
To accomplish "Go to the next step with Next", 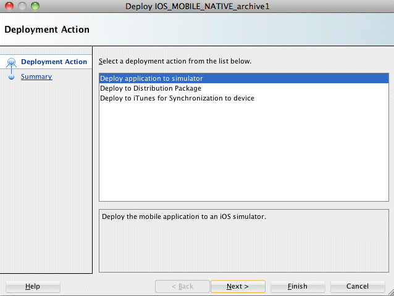I will (238, 286).
